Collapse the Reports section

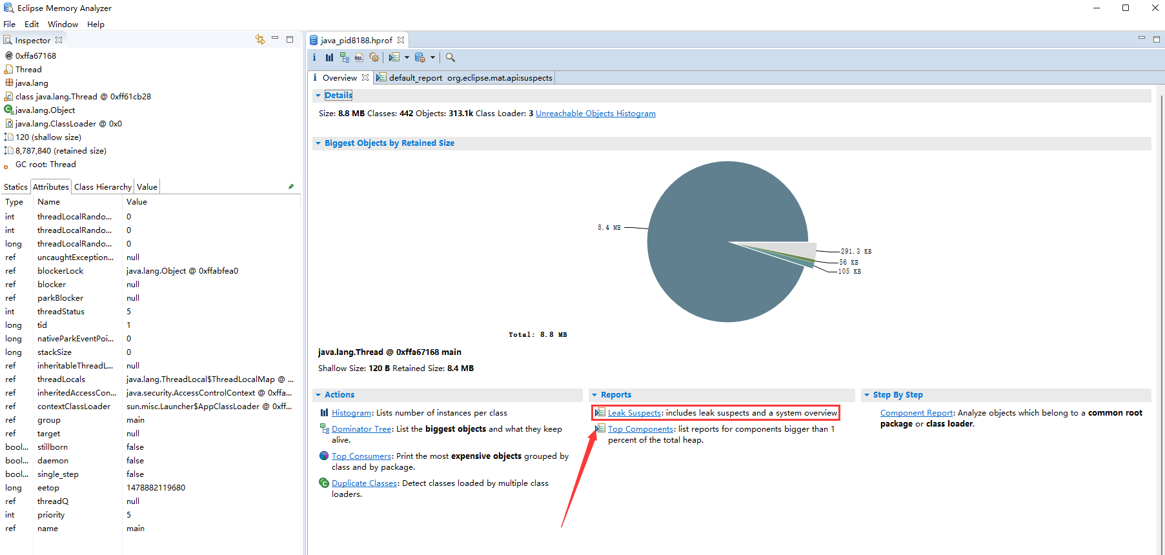click(x=594, y=395)
